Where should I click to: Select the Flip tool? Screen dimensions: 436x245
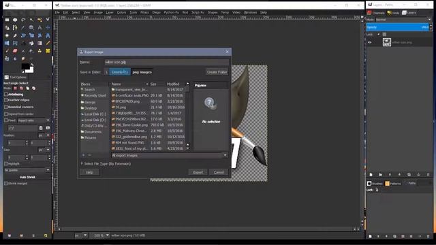[x=7, y=44]
